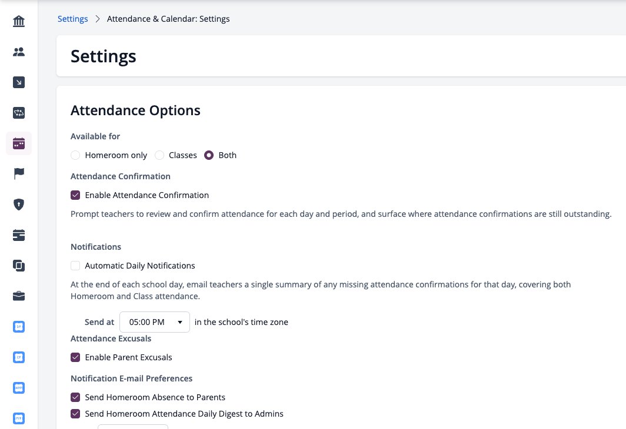Screen dimensions: 626x429
Task: Open the credit card style sidebar icon
Action: click(x=19, y=235)
